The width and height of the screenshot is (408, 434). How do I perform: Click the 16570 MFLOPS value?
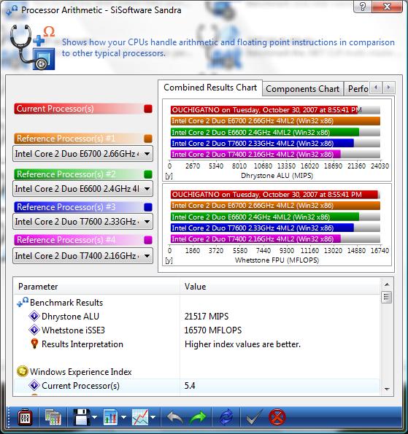click(212, 330)
